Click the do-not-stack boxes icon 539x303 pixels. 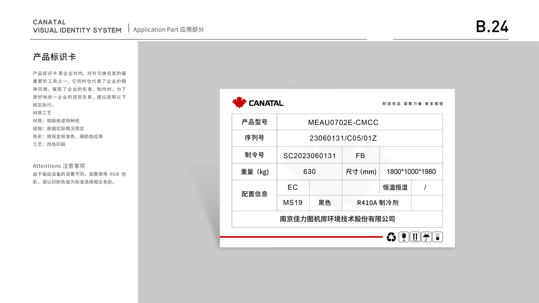coord(438,237)
